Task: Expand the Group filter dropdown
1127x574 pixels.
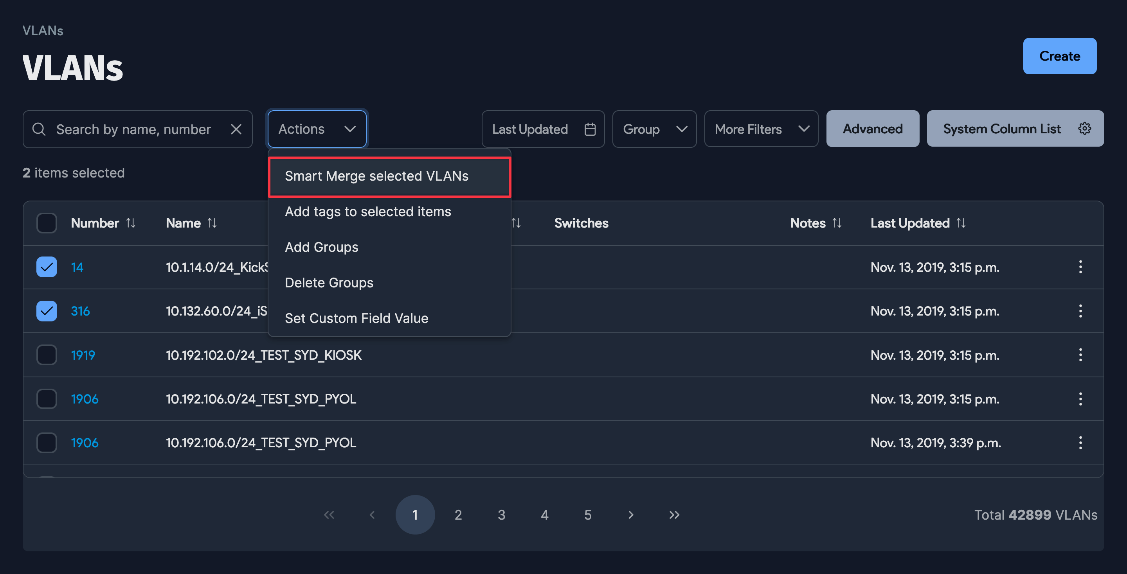Action: coord(654,129)
